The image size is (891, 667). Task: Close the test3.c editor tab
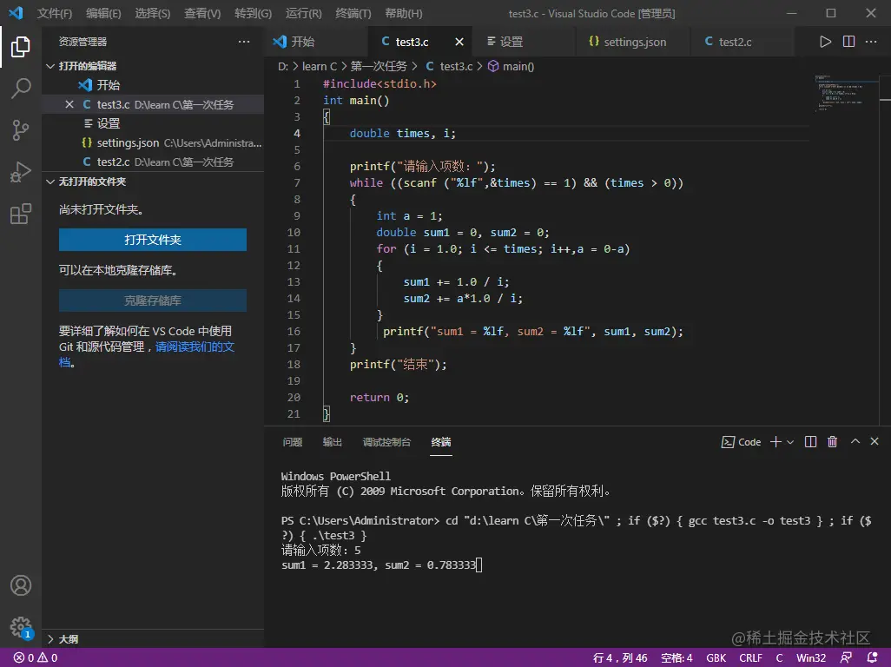coord(459,42)
